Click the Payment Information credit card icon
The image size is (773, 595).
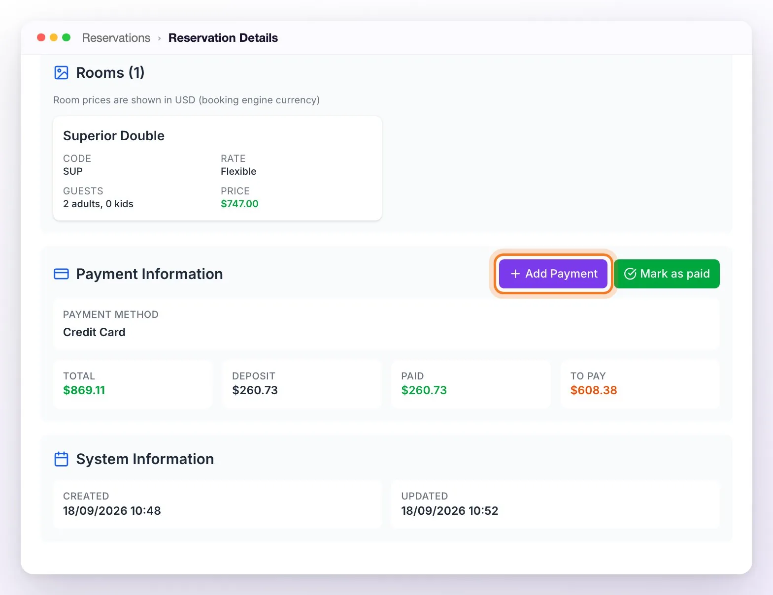(61, 274)
